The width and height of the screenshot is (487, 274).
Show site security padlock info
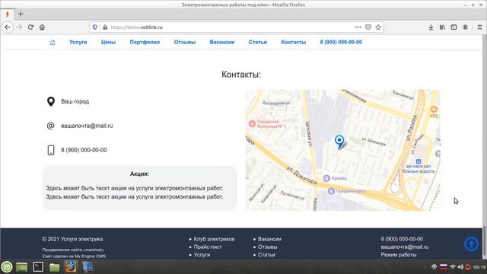coord(105,27)
